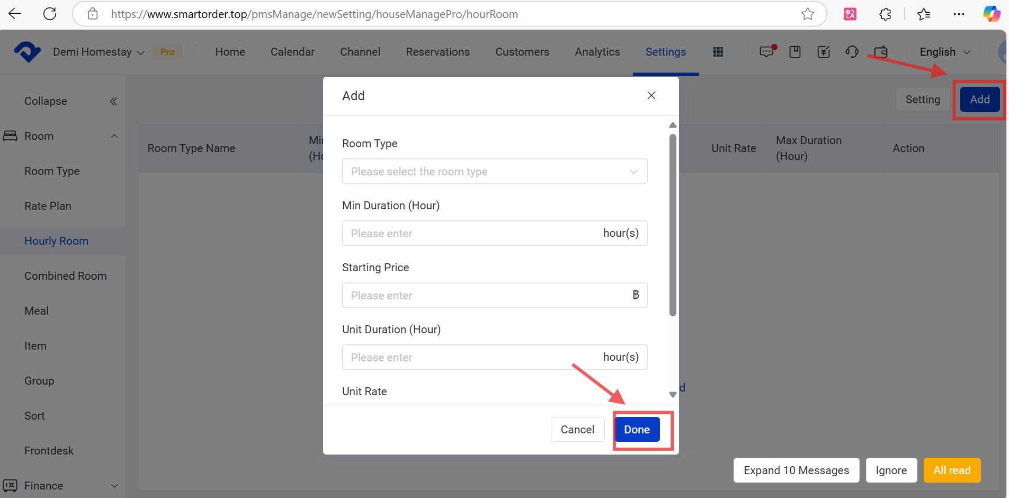The image size is (1009, 498).
Task: Click the All read button
Action: coord(951,470)
